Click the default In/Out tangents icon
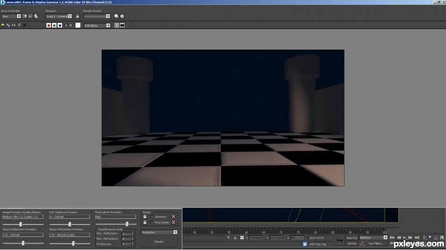Viewport: 446px width, 250px height. [x=362, y=243]
